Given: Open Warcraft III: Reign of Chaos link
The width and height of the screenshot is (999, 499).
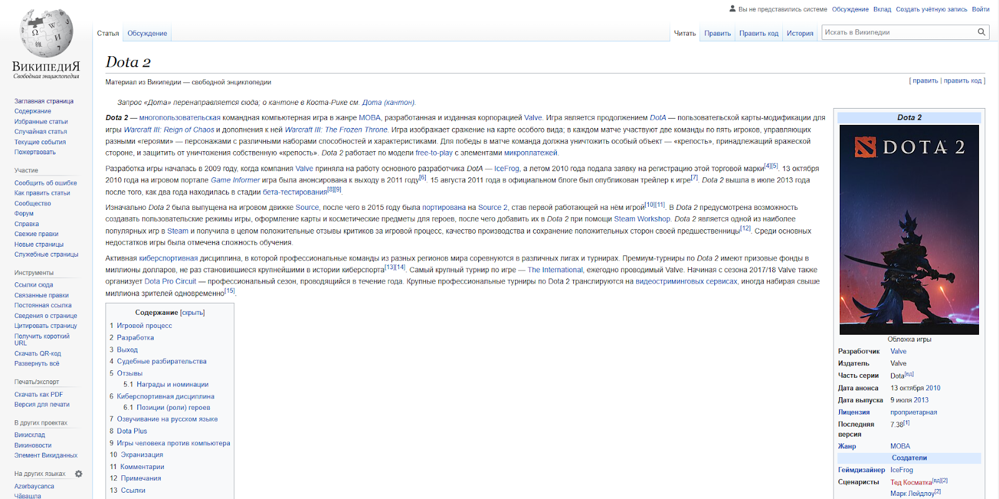Looking at the screenshot, I should click(169, 130).
